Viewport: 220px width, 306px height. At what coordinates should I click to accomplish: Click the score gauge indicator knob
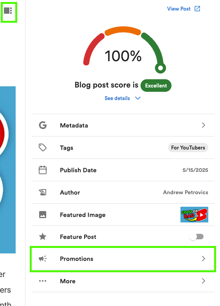tap(160, 68)
